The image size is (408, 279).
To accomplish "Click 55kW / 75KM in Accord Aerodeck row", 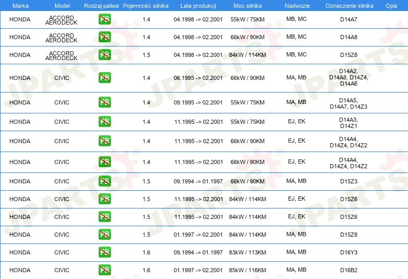I will pyautogui.click(x=247, y=19).
